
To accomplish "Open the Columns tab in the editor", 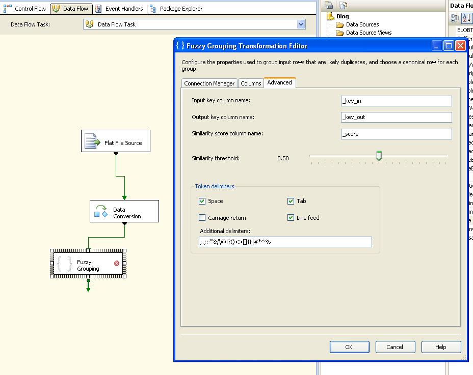I will (x=250, y=82).
